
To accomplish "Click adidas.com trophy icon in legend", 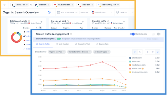I will click(x=143, y=69).
